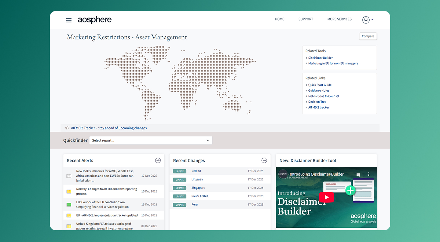440x242 pixels.
Task: Open the video's more options icon
Action: (x=369, y=174)
